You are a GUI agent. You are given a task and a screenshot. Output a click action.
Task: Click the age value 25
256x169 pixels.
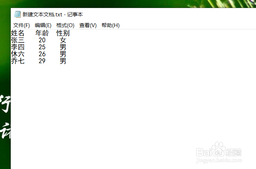42,47
